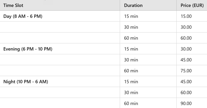
Task: Select the Evening (6 PM - 10 PM) cell
Action: coord(27,49)
